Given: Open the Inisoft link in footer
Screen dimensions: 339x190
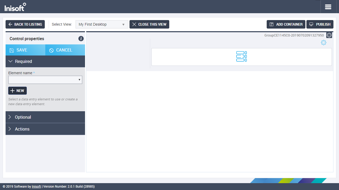Looking at the screenshot, I should point(36,187).
